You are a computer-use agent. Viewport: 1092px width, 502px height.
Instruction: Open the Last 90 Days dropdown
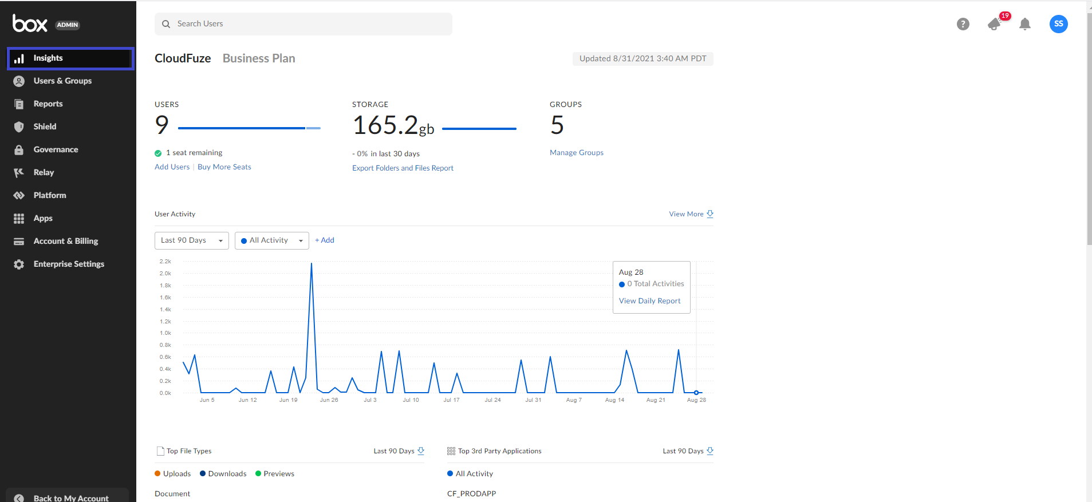point(192,240)
